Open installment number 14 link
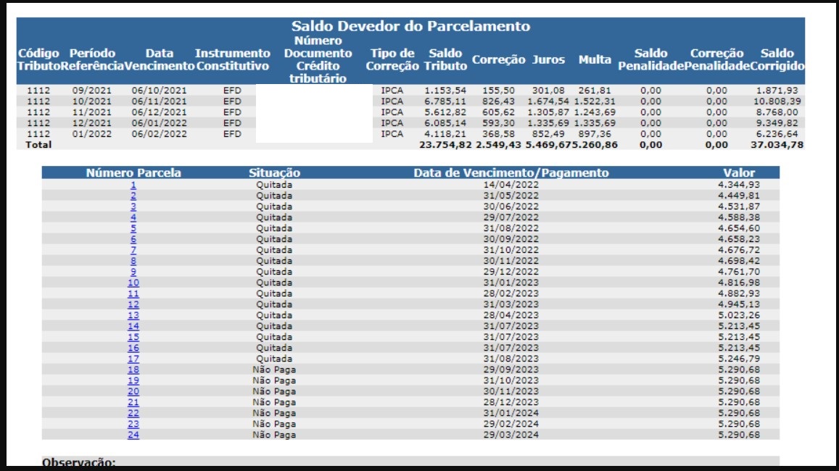Screen dimensions: 839x471 [x=133, y=326]
